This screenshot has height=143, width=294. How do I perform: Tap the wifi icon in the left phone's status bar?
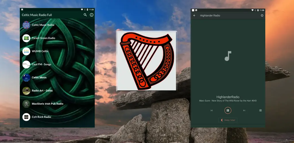tap(82, 9)
